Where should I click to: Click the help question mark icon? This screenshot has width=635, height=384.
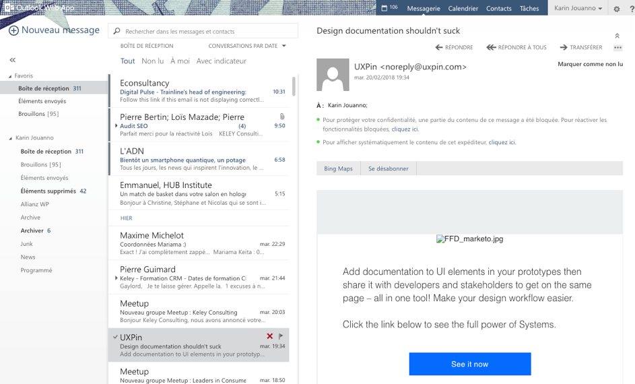click(x=632, y=9)
